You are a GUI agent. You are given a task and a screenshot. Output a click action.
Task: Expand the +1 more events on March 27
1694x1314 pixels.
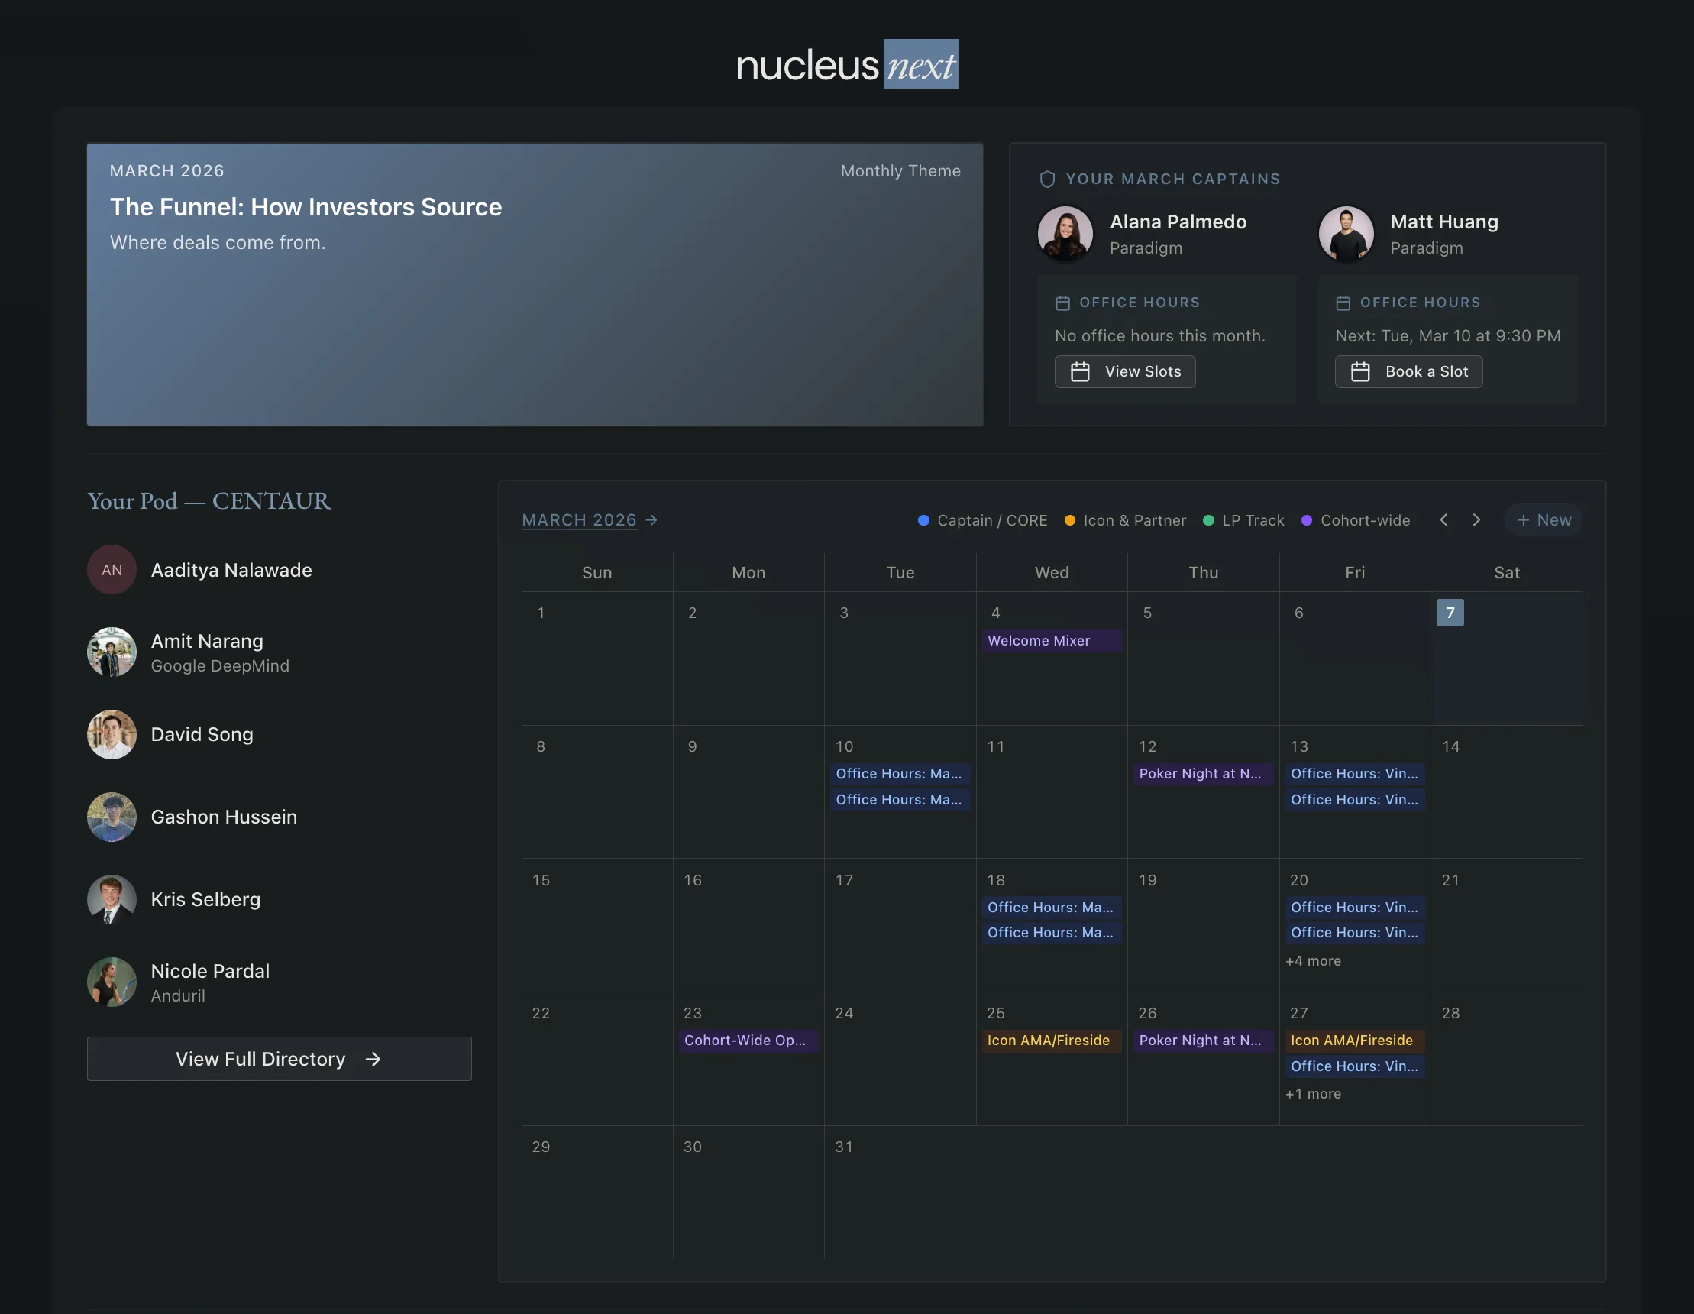tap(1313, 1094)
